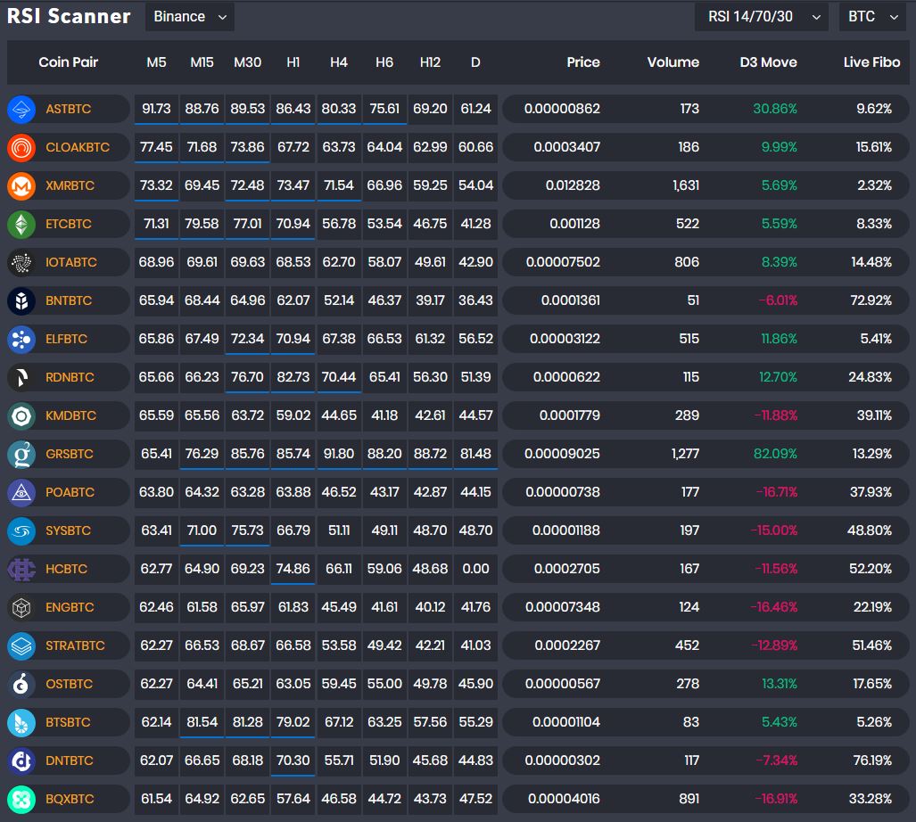Sort by Volume column header
Image resolution: width=916 pixels, height=822 pixels.
tap(673, 62)
